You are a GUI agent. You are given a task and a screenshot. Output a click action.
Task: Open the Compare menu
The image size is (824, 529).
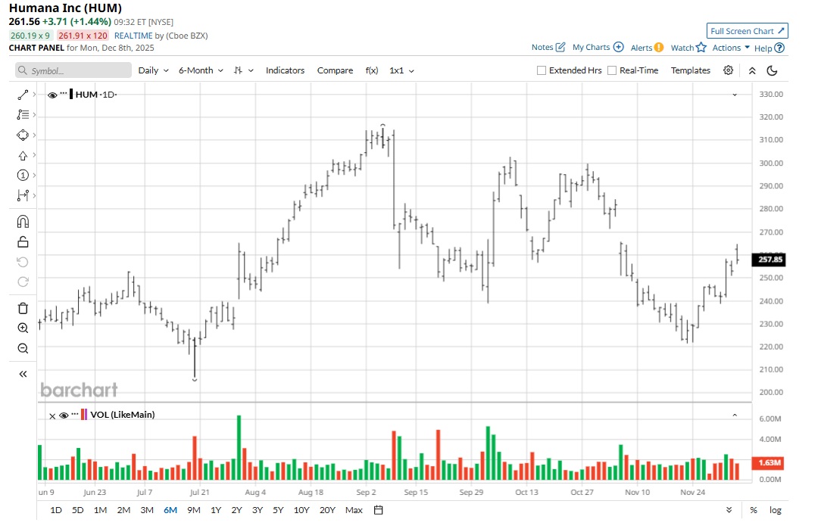click(x=335, y=70)
